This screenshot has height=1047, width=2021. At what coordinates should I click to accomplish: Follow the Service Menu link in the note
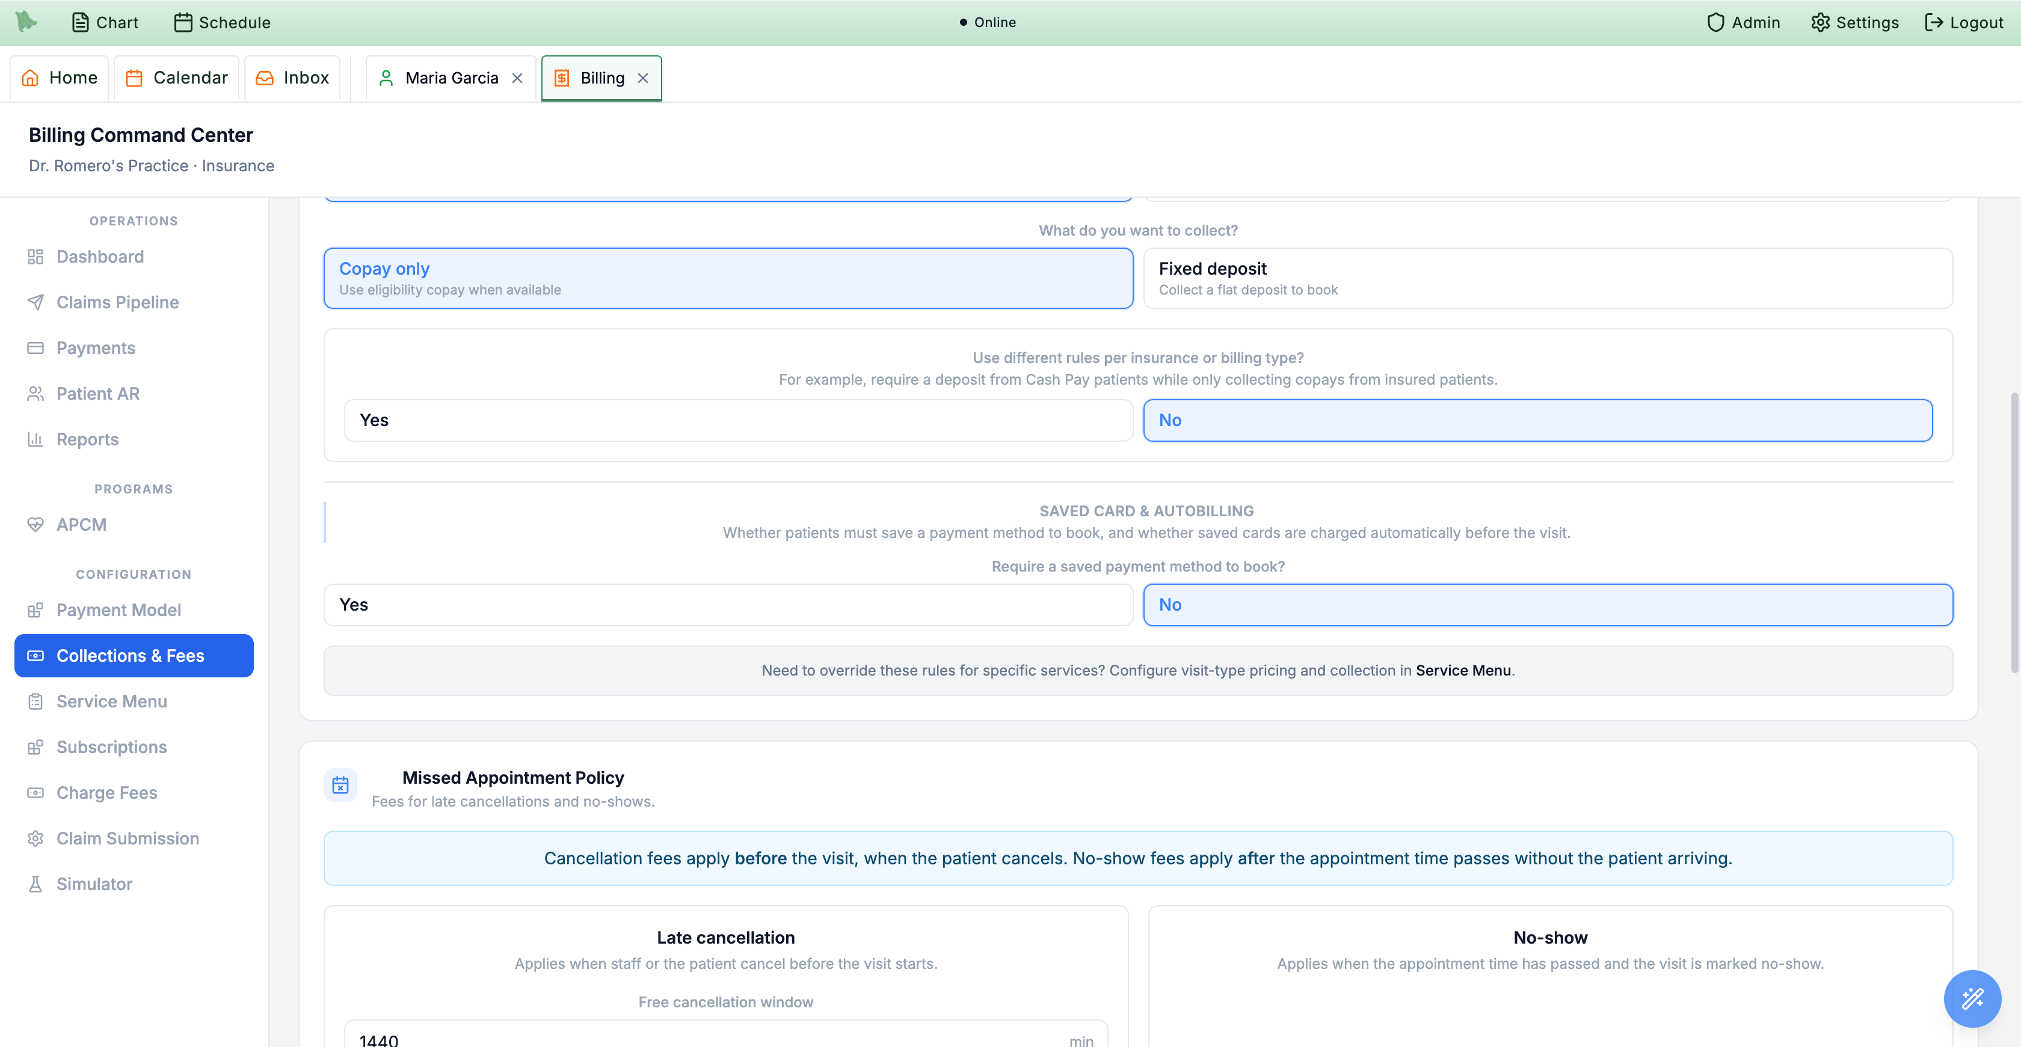pyautogui.click(x=1462, y=670)
